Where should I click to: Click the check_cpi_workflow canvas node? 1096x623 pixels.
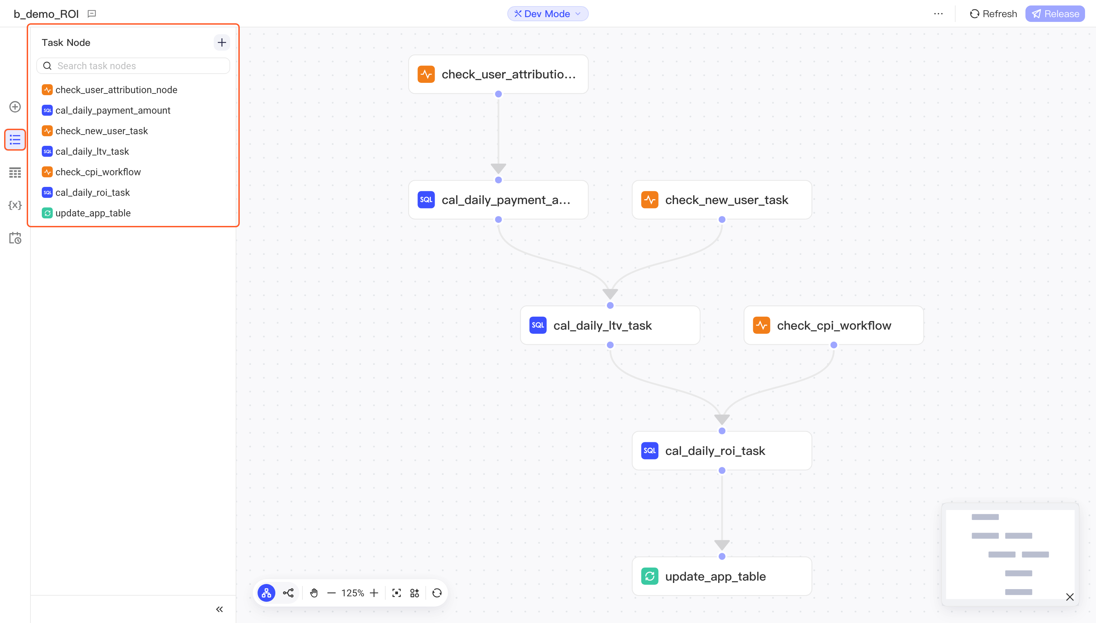point(834,325)
